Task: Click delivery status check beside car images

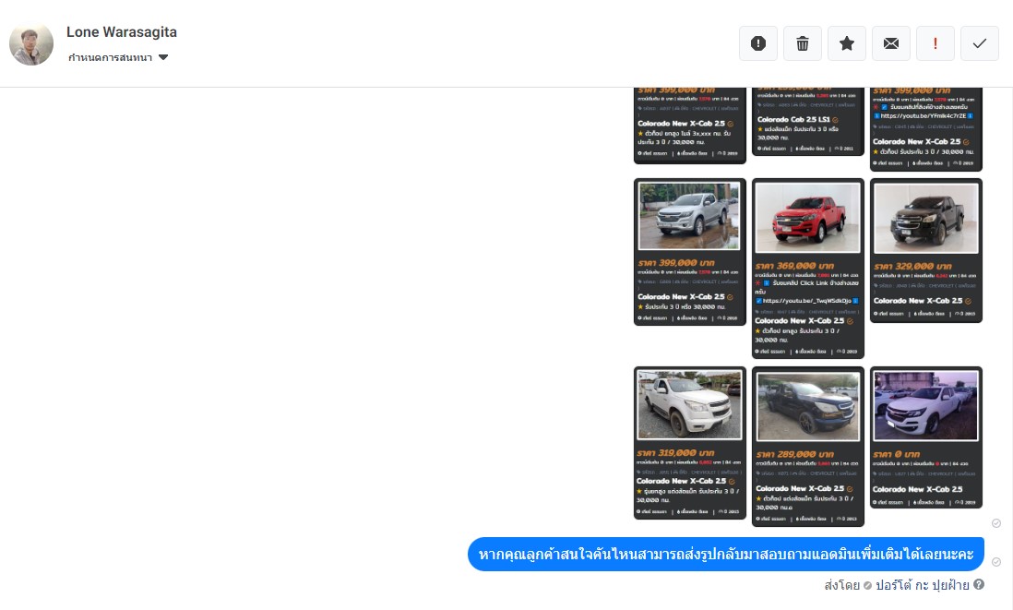Action: click(x=996, y=523)
